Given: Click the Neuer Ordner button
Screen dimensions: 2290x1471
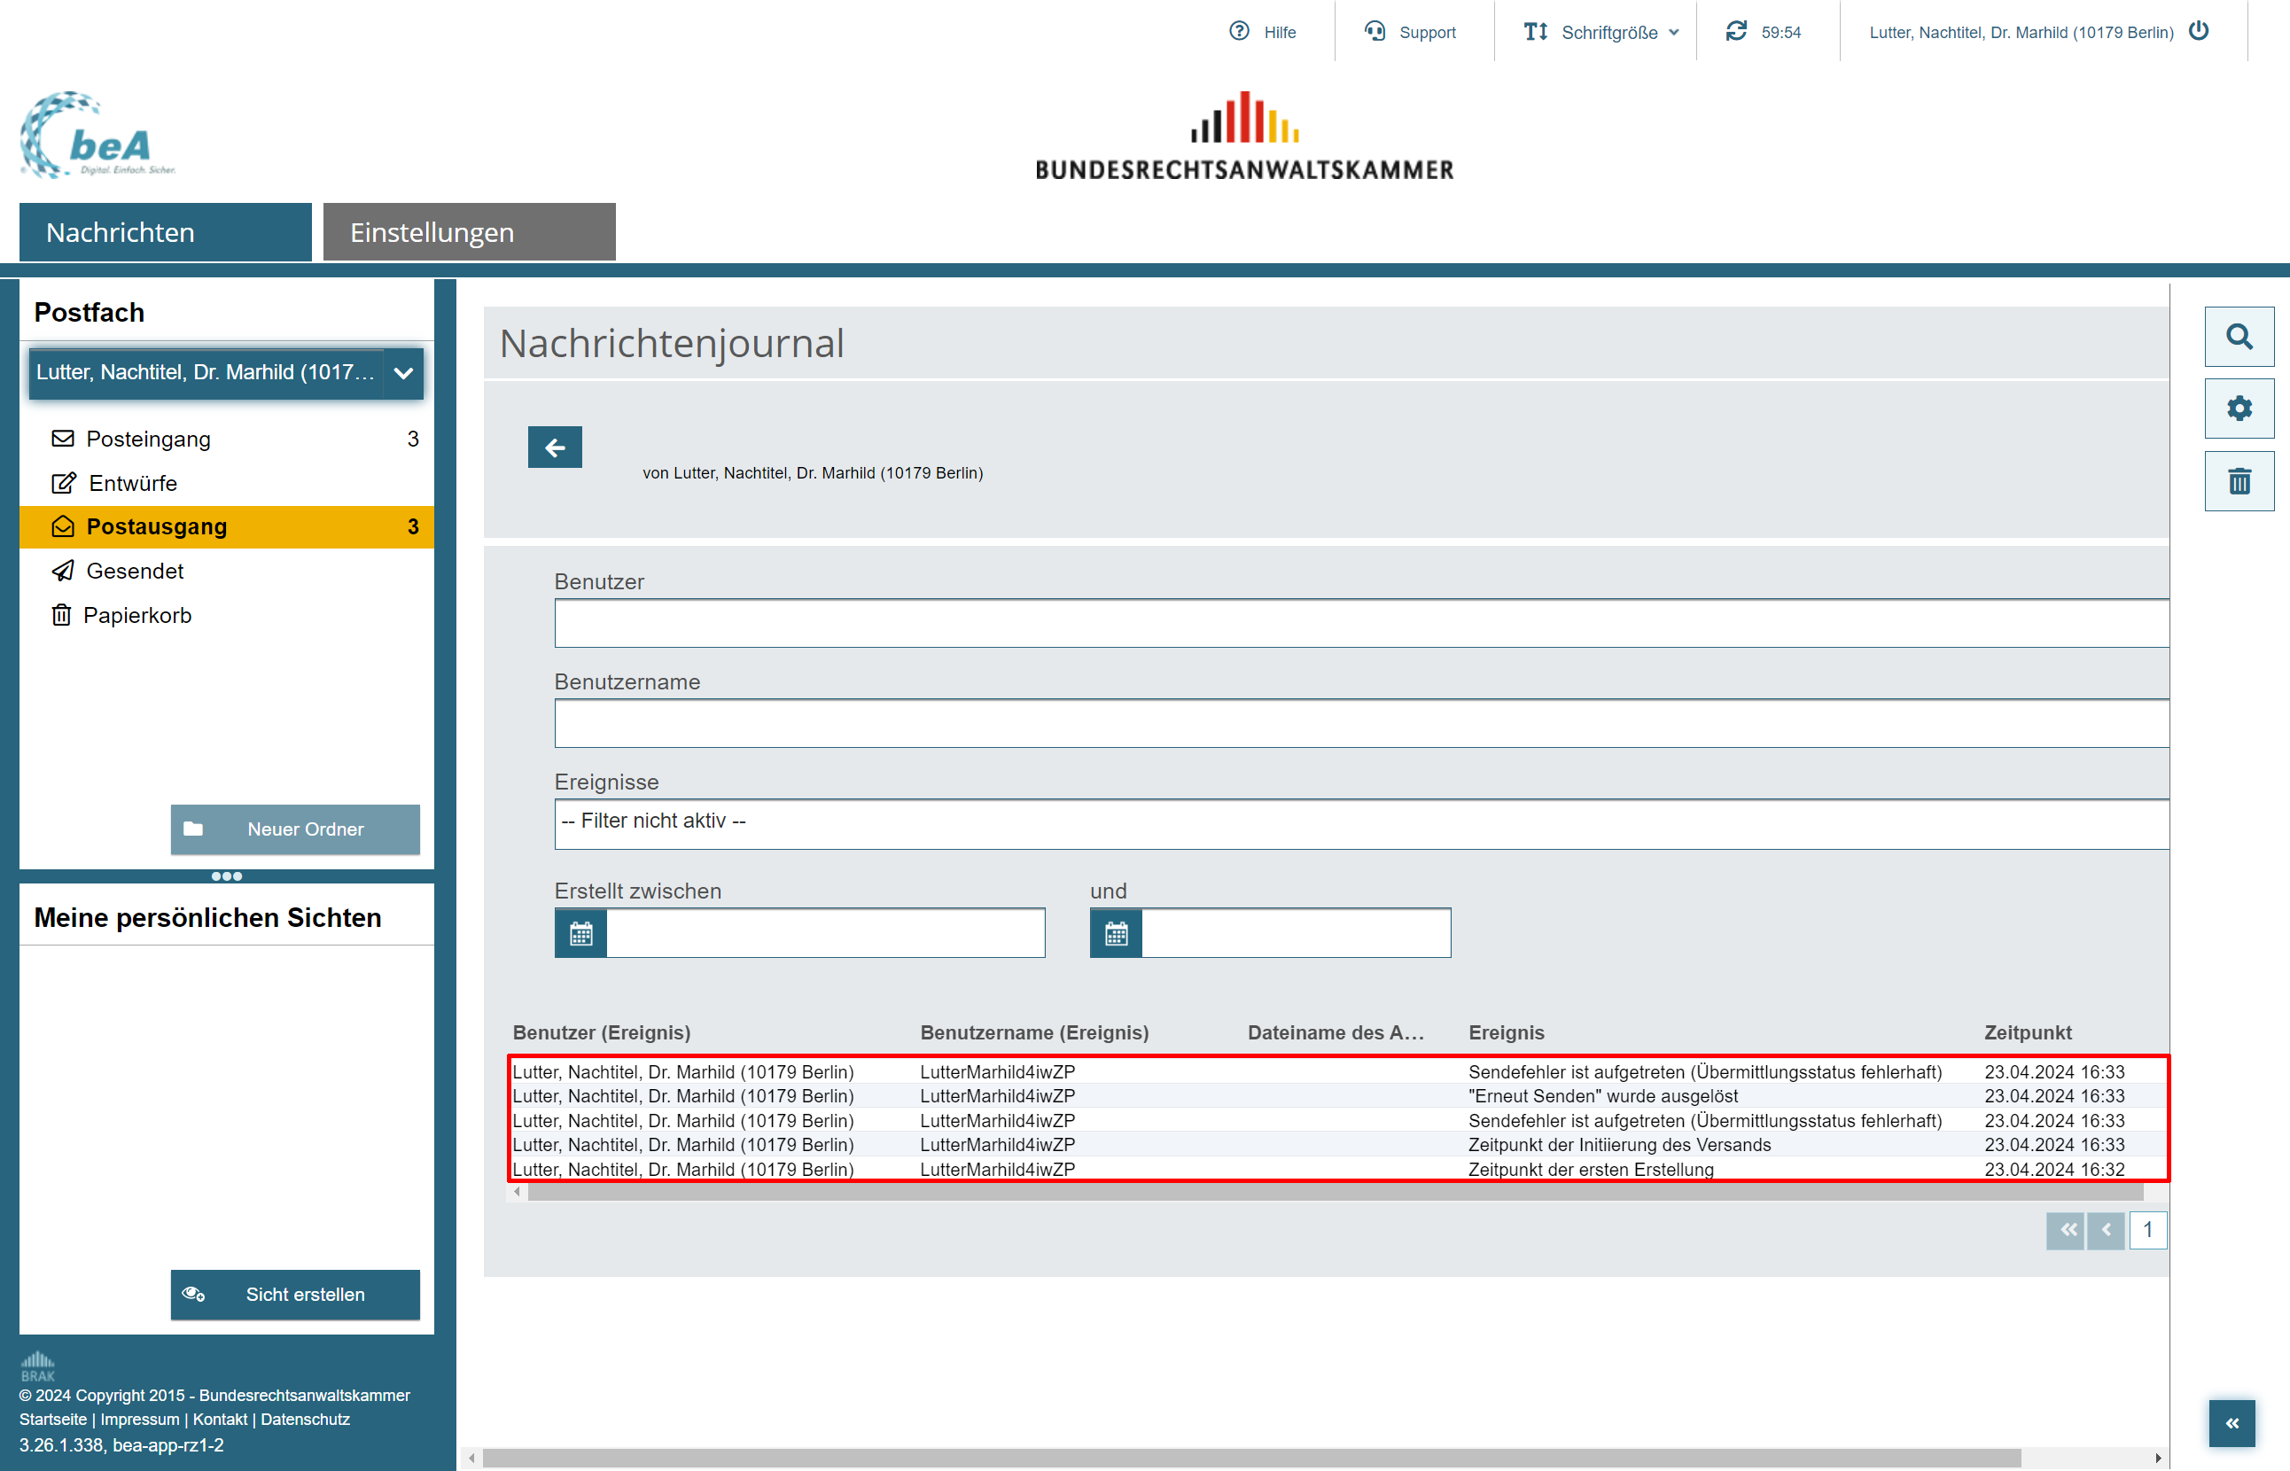Looking at the screenshot, I should 294,829.
